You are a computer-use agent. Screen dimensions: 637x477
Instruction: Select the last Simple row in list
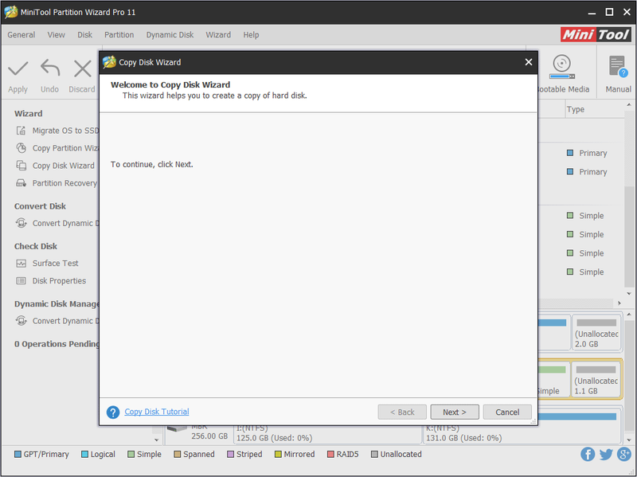coord(585,272)
